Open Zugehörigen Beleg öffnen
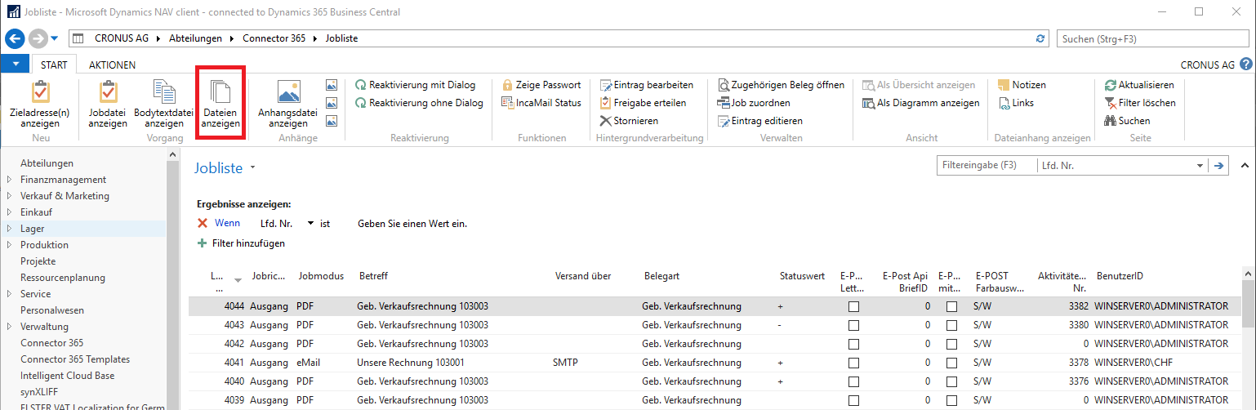This screenshot has width=1256, height=410. pyautogui.click(x=781, y=85)
